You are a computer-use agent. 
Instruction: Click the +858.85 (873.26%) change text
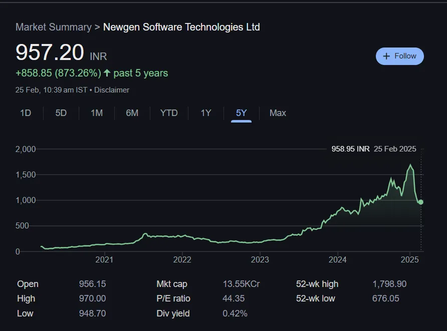coord(58,73)
